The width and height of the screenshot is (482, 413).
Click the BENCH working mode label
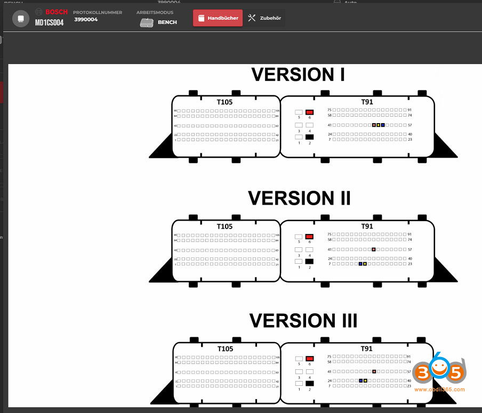coord(167,22)
